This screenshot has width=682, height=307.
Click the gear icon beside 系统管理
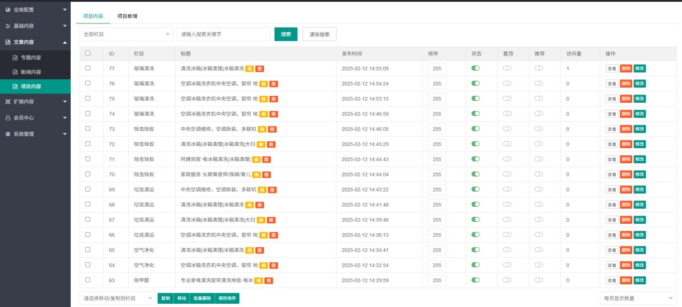[x=8, y=134]
